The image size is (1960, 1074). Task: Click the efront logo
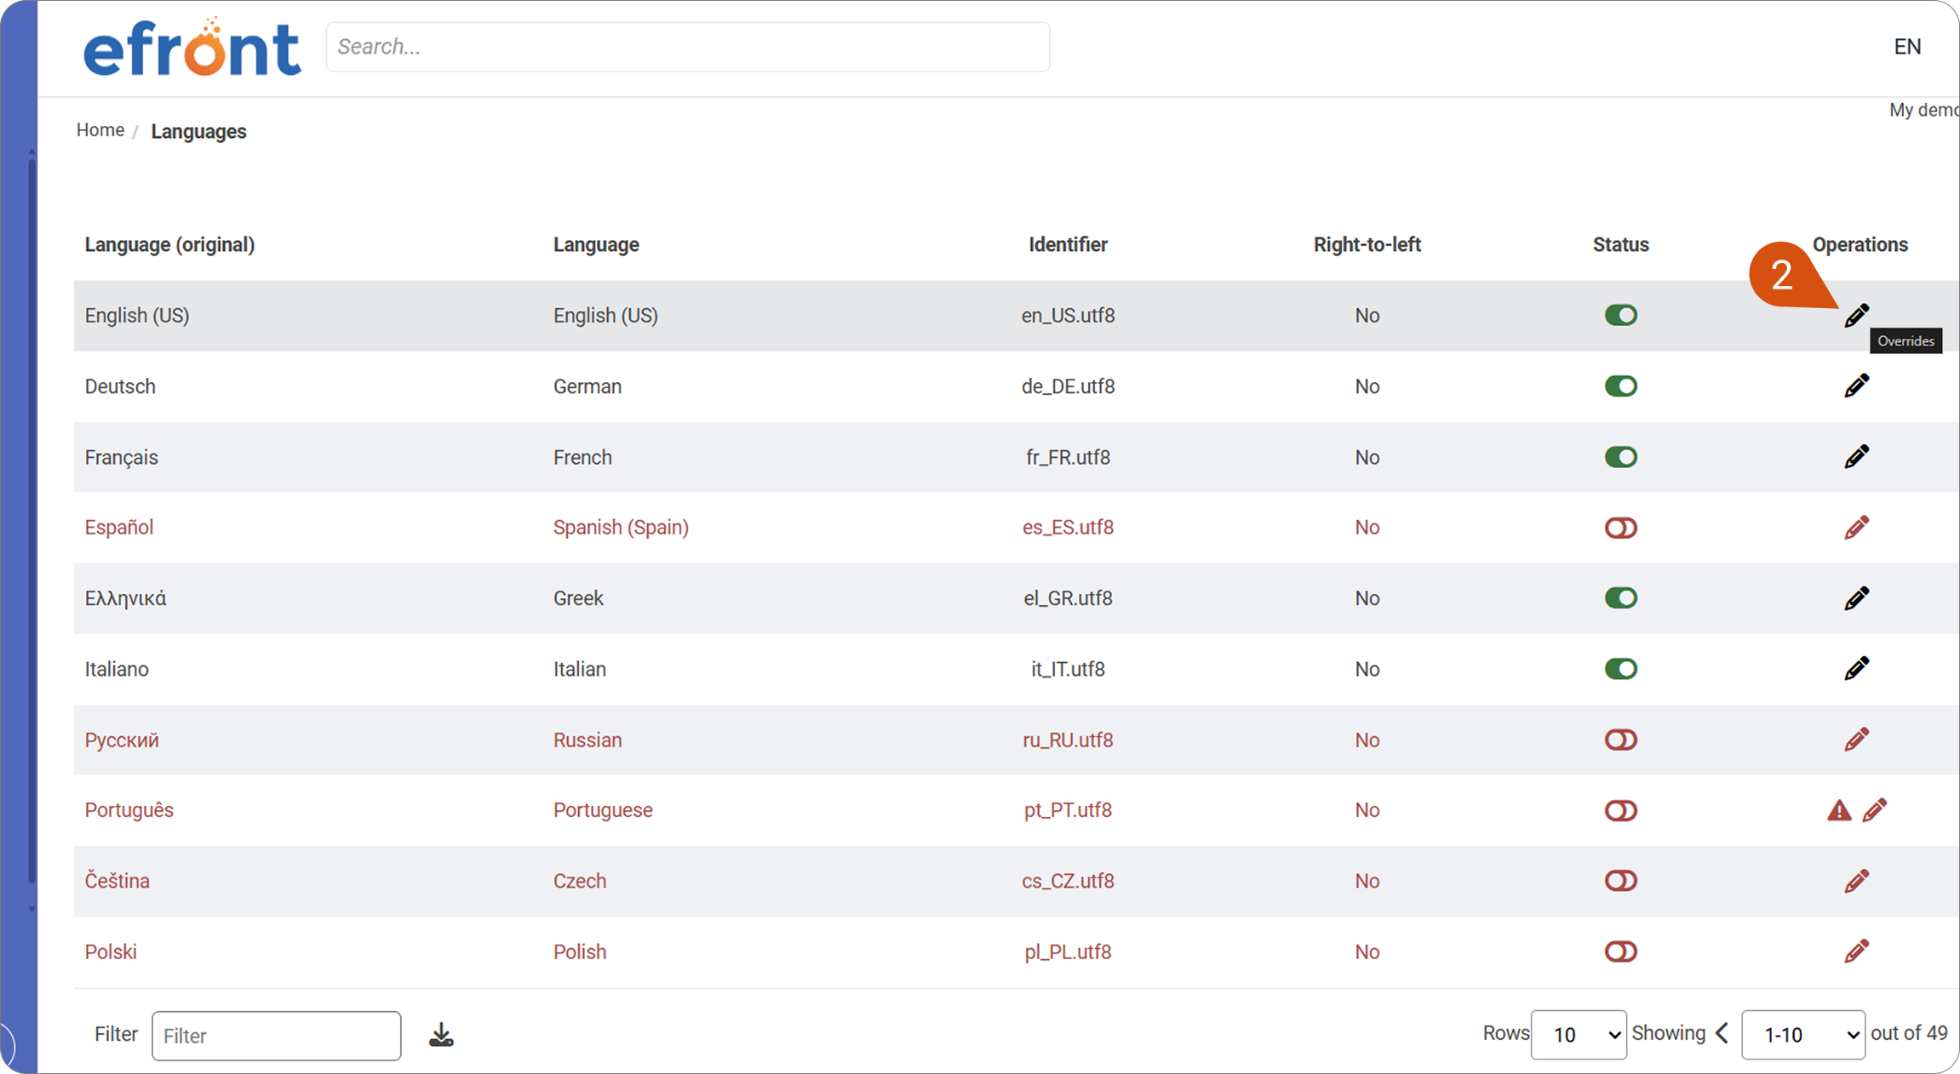tap(192, 47)
